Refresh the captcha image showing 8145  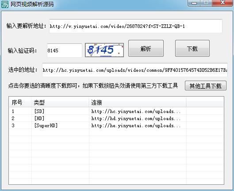tap(104, 50)
